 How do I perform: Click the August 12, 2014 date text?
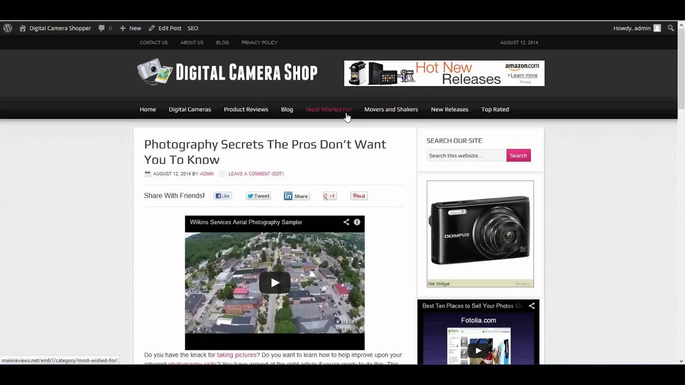pyautogui.click(x=519, y=43)
